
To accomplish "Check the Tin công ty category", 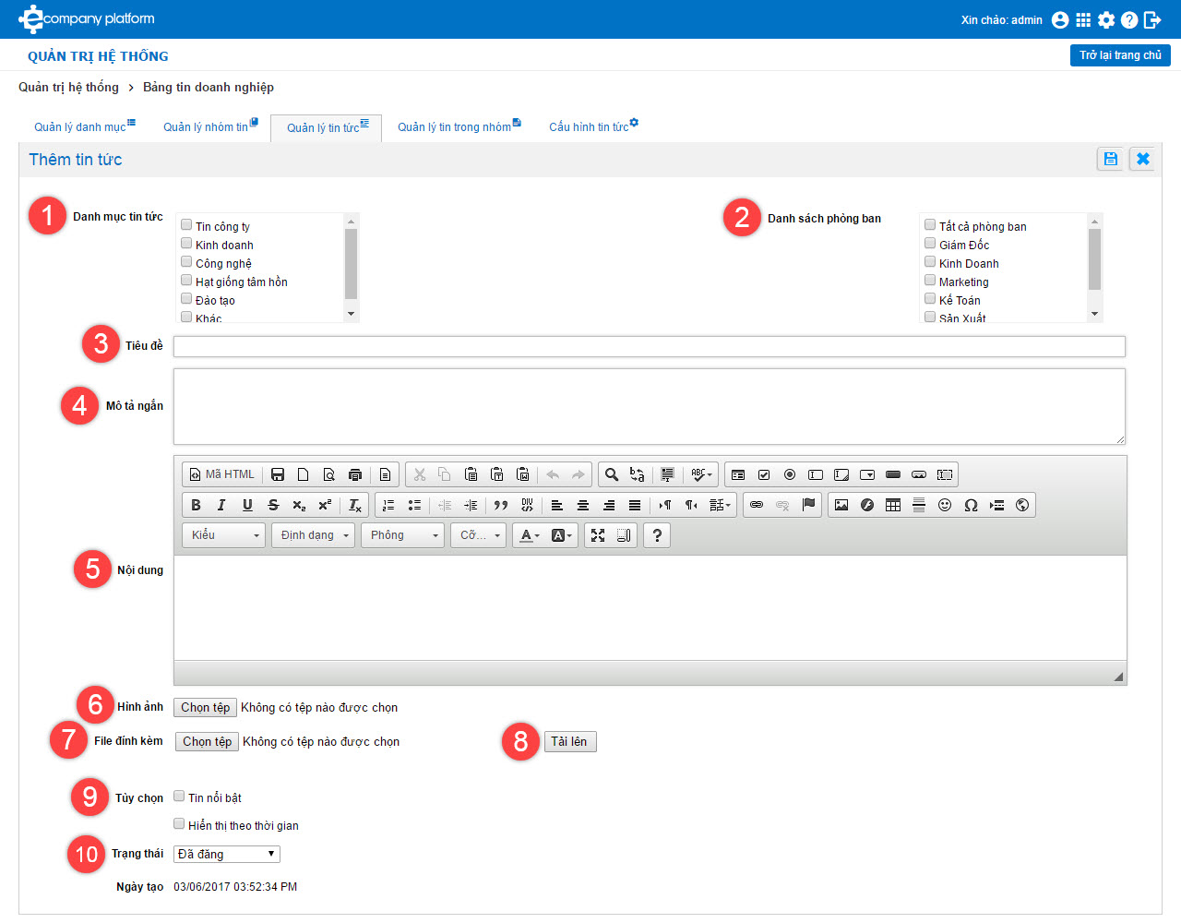I will (186, 224).
